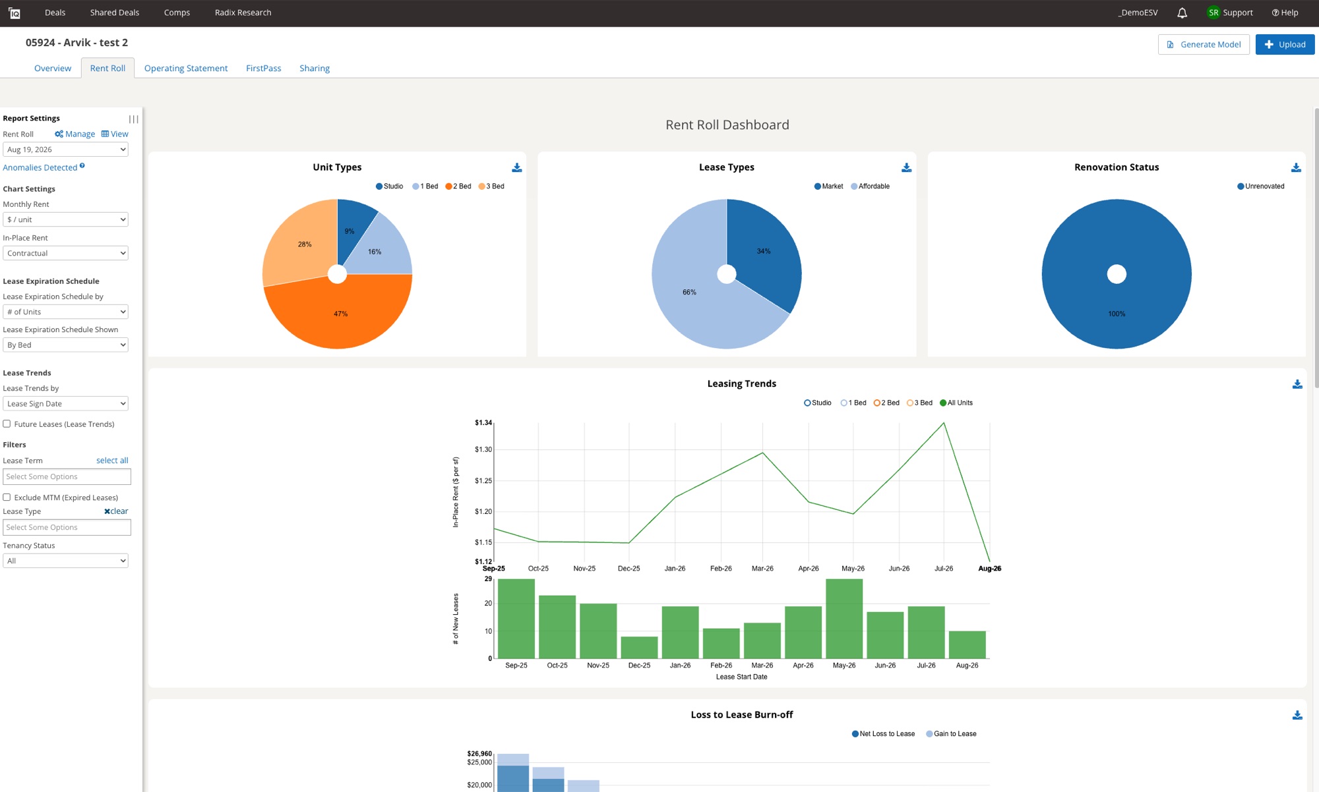Viewport: 1319px width, 792px height.
Task: Toggle 2 Bed series in Unit Types legend
Action: (x=458, y=186)
